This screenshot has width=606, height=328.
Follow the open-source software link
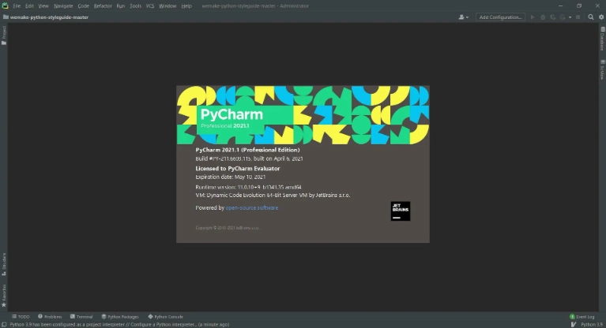(251, 207)
